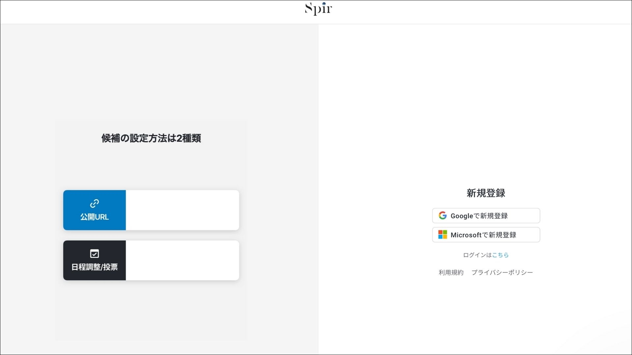Select the blue 公開URL tile
632x355 pixels.
tap(94, 210)
